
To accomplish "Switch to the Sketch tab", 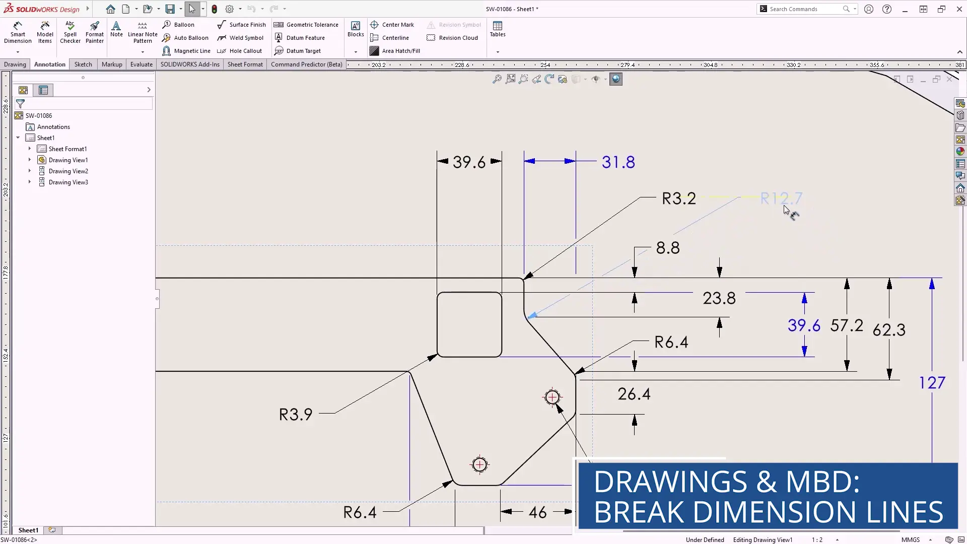I will (83, 64).
